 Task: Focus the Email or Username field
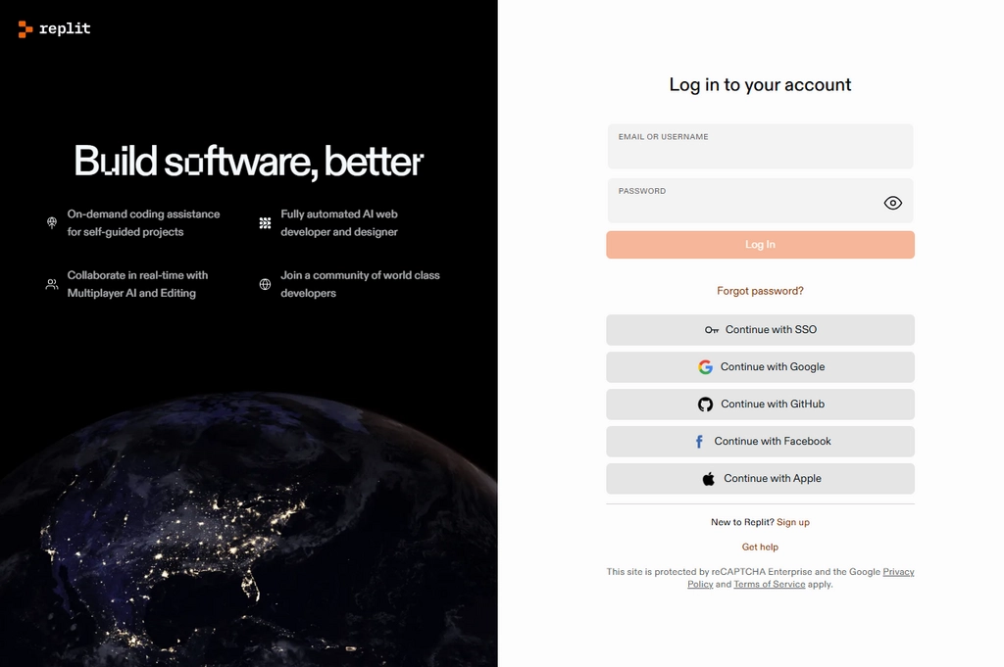coord(760,147)
